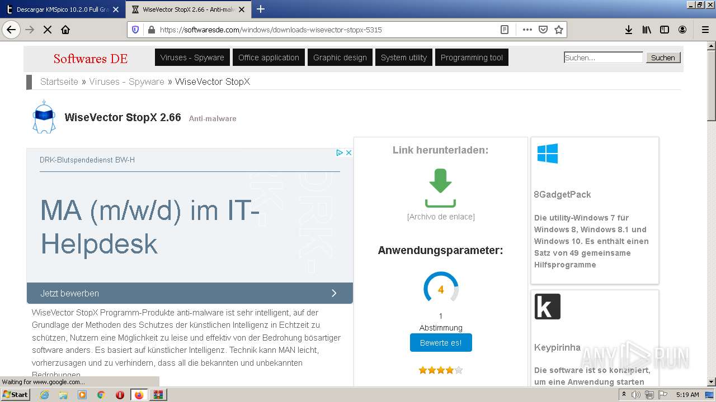Open the Firefox account icon
This screenshot has height=402, width=716.
click(x=682, y=30)
